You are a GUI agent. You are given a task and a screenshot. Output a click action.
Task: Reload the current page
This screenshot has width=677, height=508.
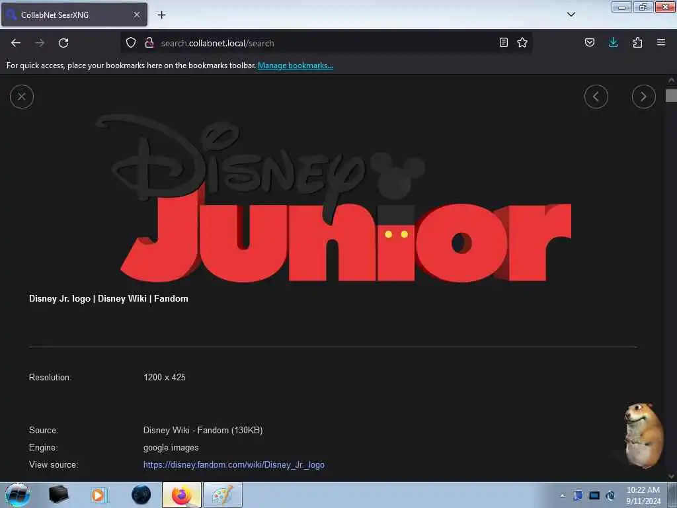63,43
